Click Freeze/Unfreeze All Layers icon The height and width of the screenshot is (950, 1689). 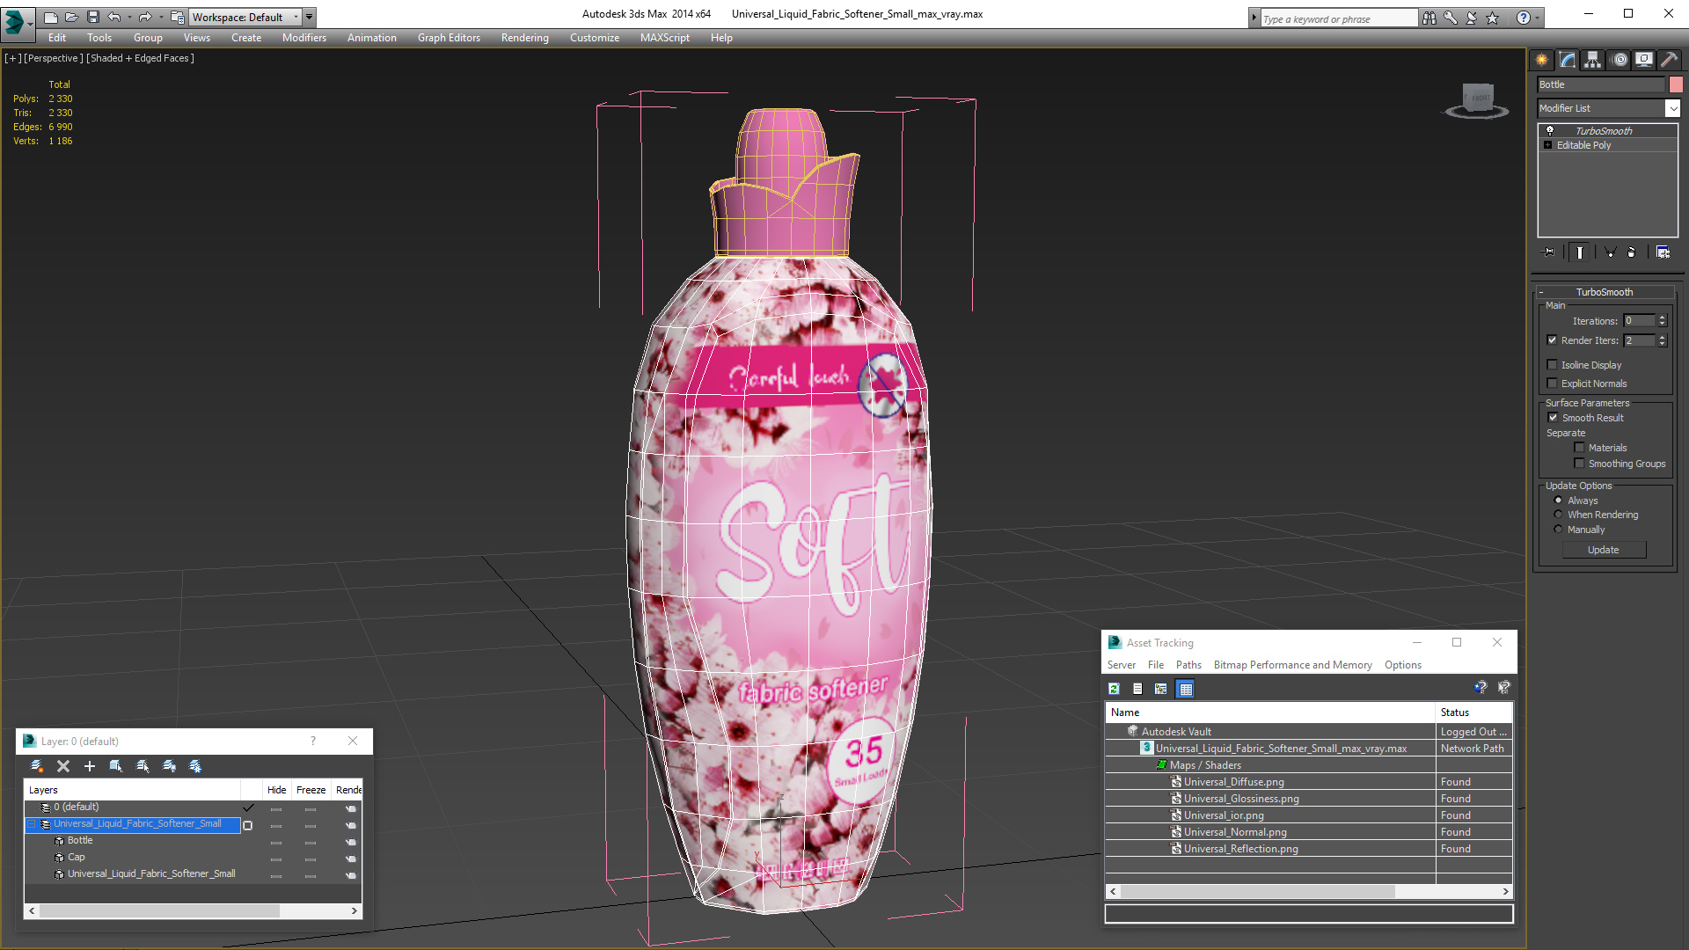click(195, 766)
